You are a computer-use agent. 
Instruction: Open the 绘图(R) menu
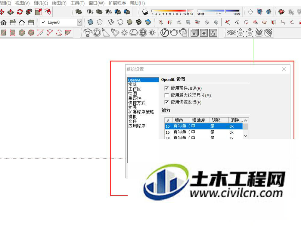click(x=59, y=3)
